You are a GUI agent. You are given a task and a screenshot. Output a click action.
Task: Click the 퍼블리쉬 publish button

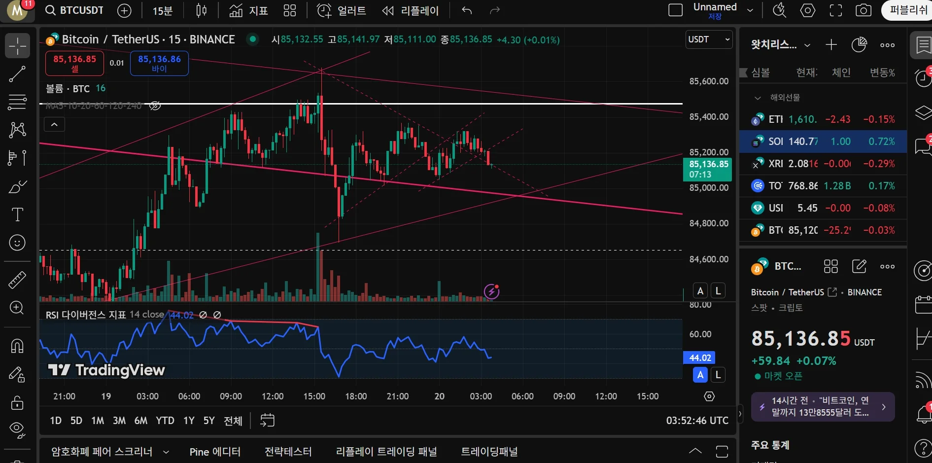(x=907, y=10)
